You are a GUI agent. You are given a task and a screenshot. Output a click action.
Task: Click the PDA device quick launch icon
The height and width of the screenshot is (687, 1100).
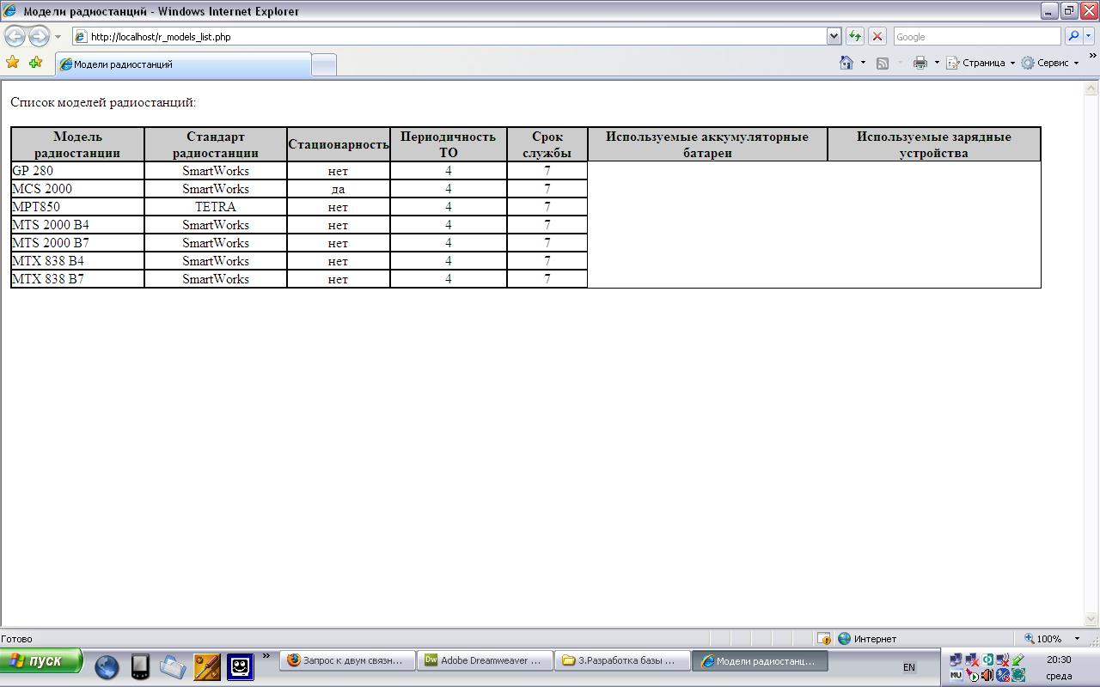[x=140, y=667]
